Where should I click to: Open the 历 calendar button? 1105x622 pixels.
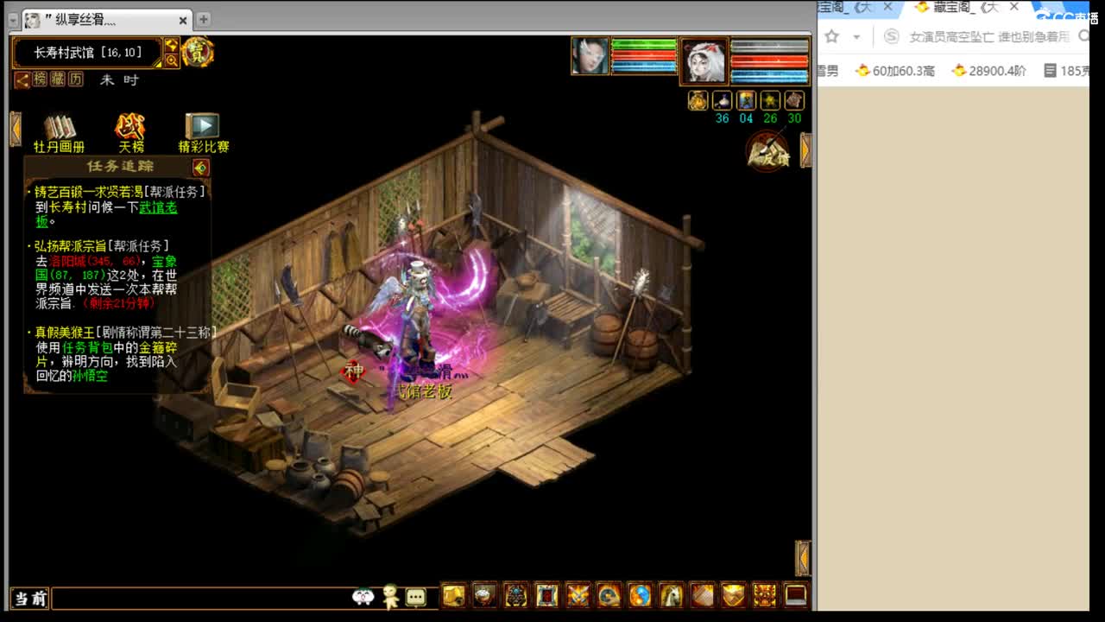pos(76,79)
